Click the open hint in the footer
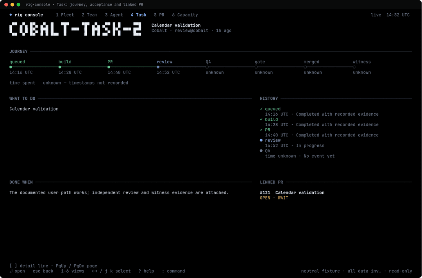Image resolution: width=422 pixels, height=278 pixels. click(17, 271)
